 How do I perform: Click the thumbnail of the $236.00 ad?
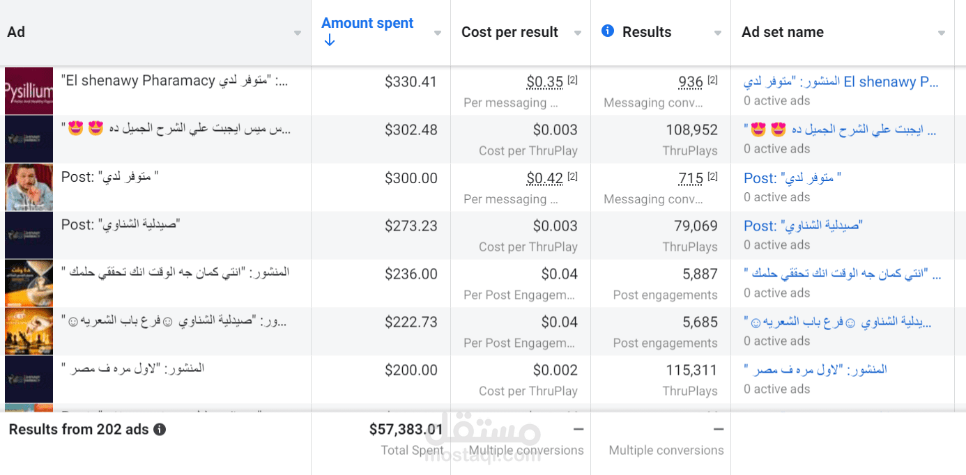(29, 283)
